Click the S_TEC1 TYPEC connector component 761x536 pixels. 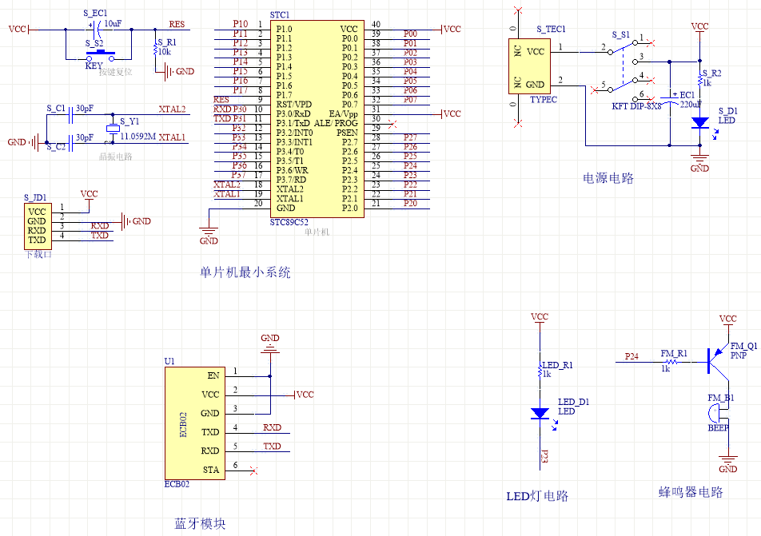tap(529, 66)
